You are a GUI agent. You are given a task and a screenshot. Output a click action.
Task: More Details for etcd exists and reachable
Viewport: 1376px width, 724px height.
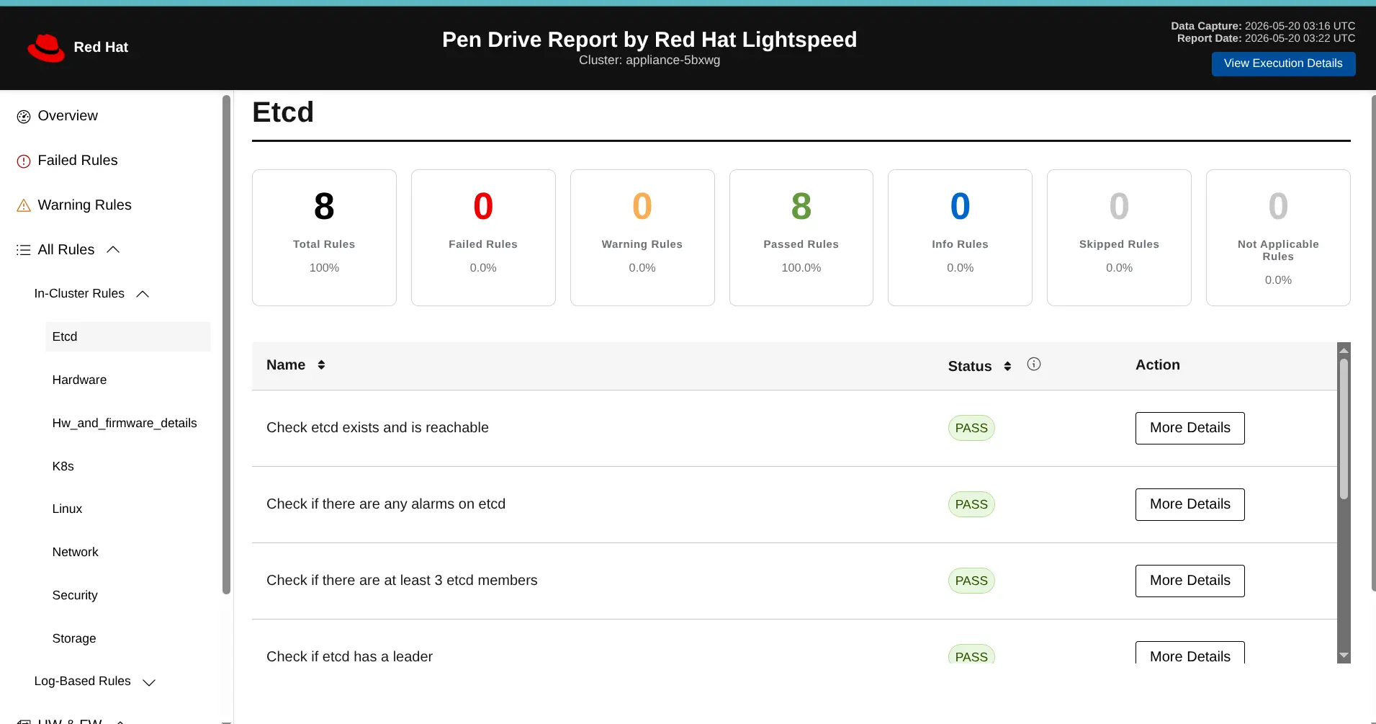point(1190,428)
